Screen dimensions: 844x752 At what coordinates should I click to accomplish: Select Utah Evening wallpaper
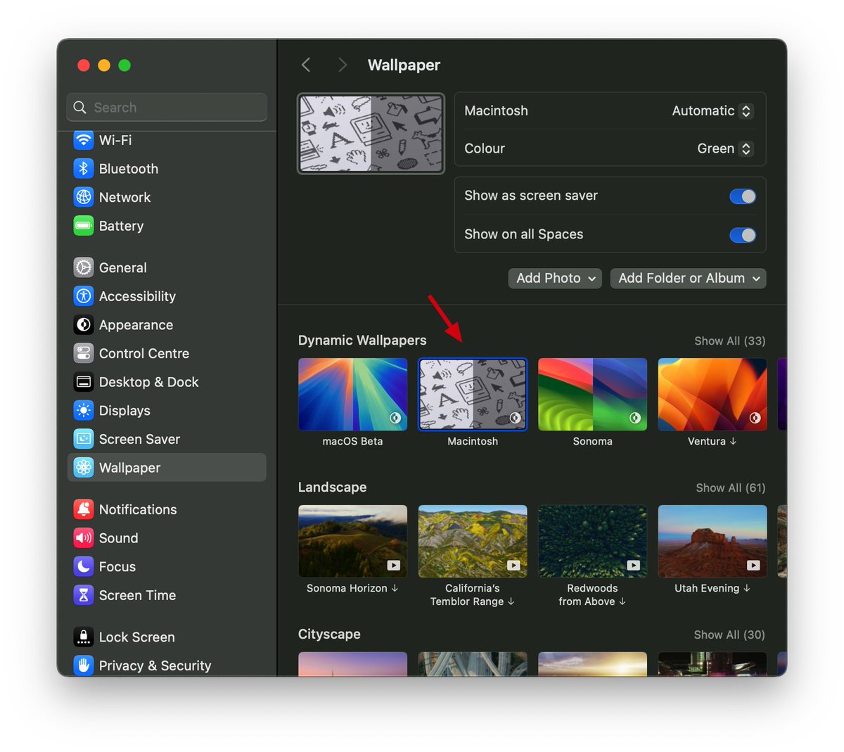pyautogui.click(x=712, y=542)
